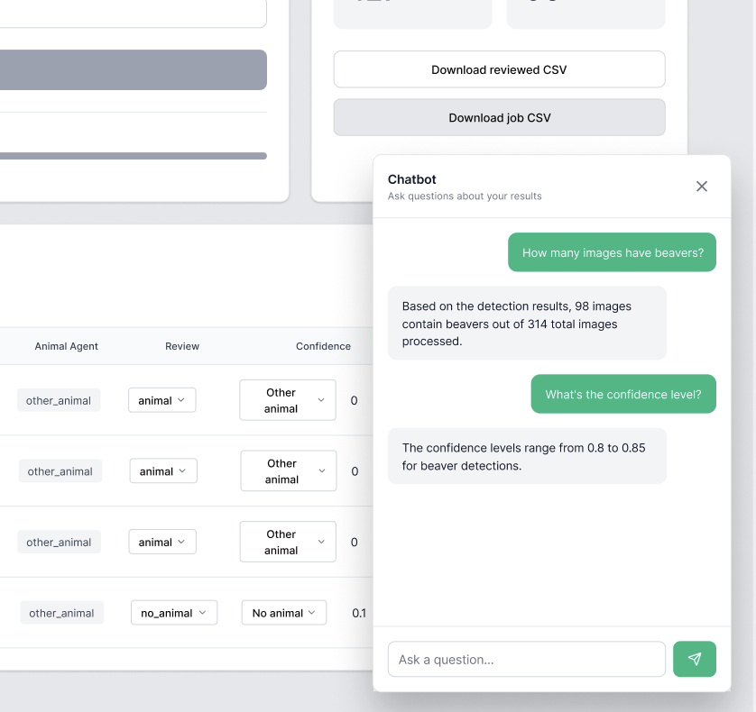This screenshot has width=756, height=712.
Task: Open the third row's 'Other animal' dropdown
Action: coord(287,542)
